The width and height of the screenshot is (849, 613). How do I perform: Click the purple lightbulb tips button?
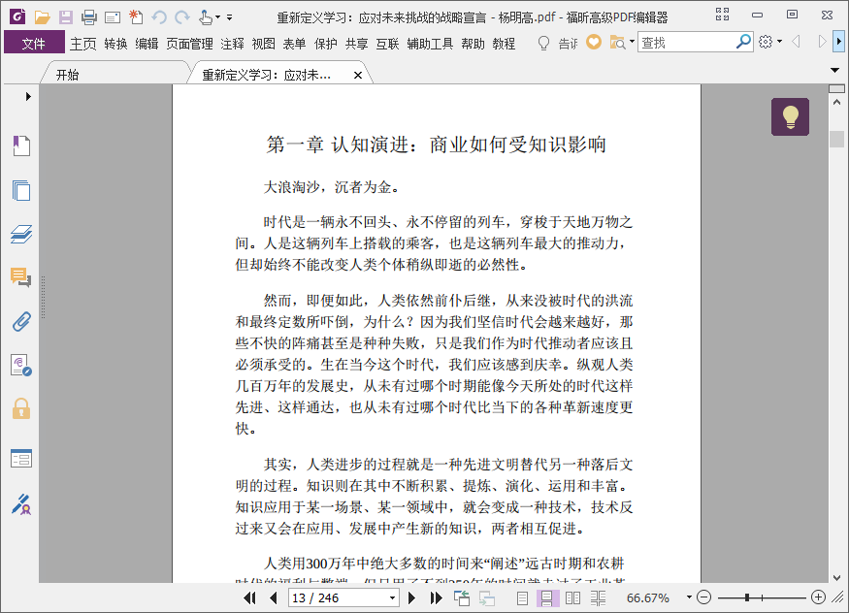point(791,116)
